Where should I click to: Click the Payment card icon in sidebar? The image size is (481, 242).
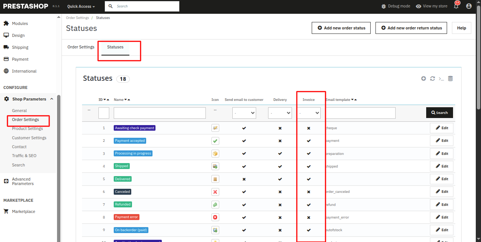tap(6, 59)
